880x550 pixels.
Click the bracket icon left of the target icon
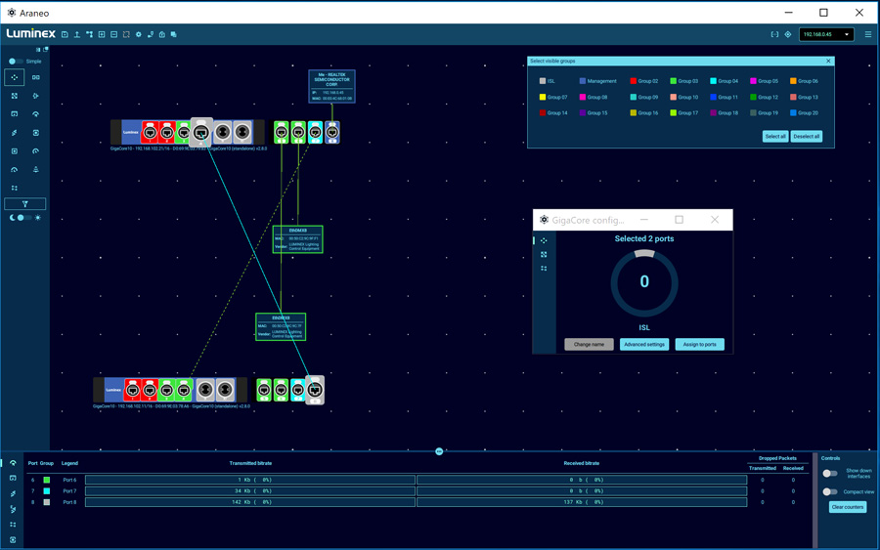point(774,35)
